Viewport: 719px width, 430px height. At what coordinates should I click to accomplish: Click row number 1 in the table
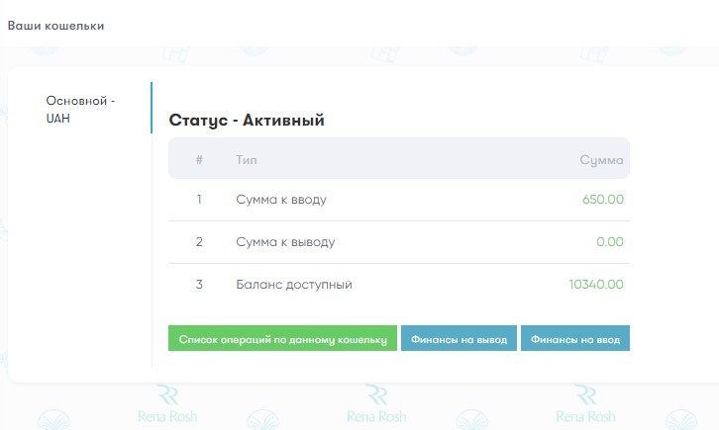point(199,200)
